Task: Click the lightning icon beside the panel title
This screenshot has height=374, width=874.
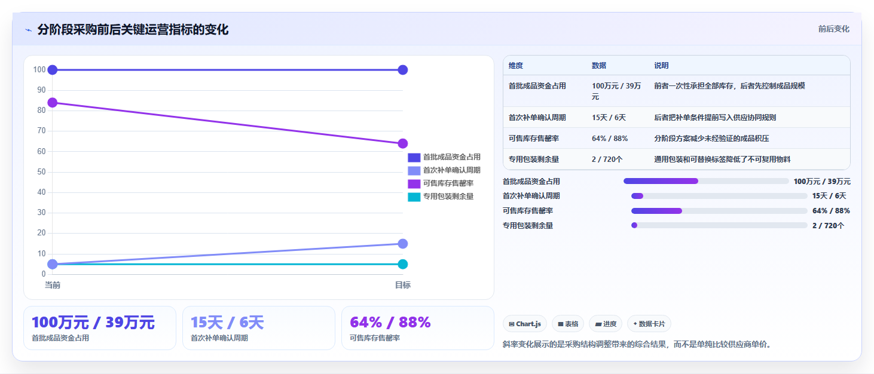Action: (x=28, y=30)
